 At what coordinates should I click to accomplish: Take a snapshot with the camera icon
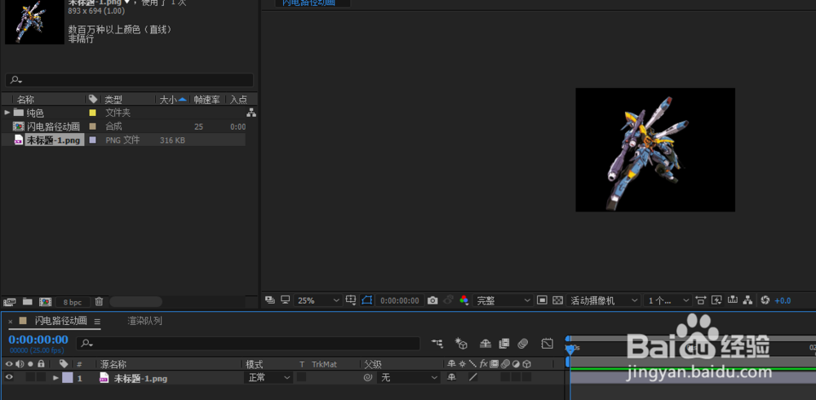coord(432,300)
